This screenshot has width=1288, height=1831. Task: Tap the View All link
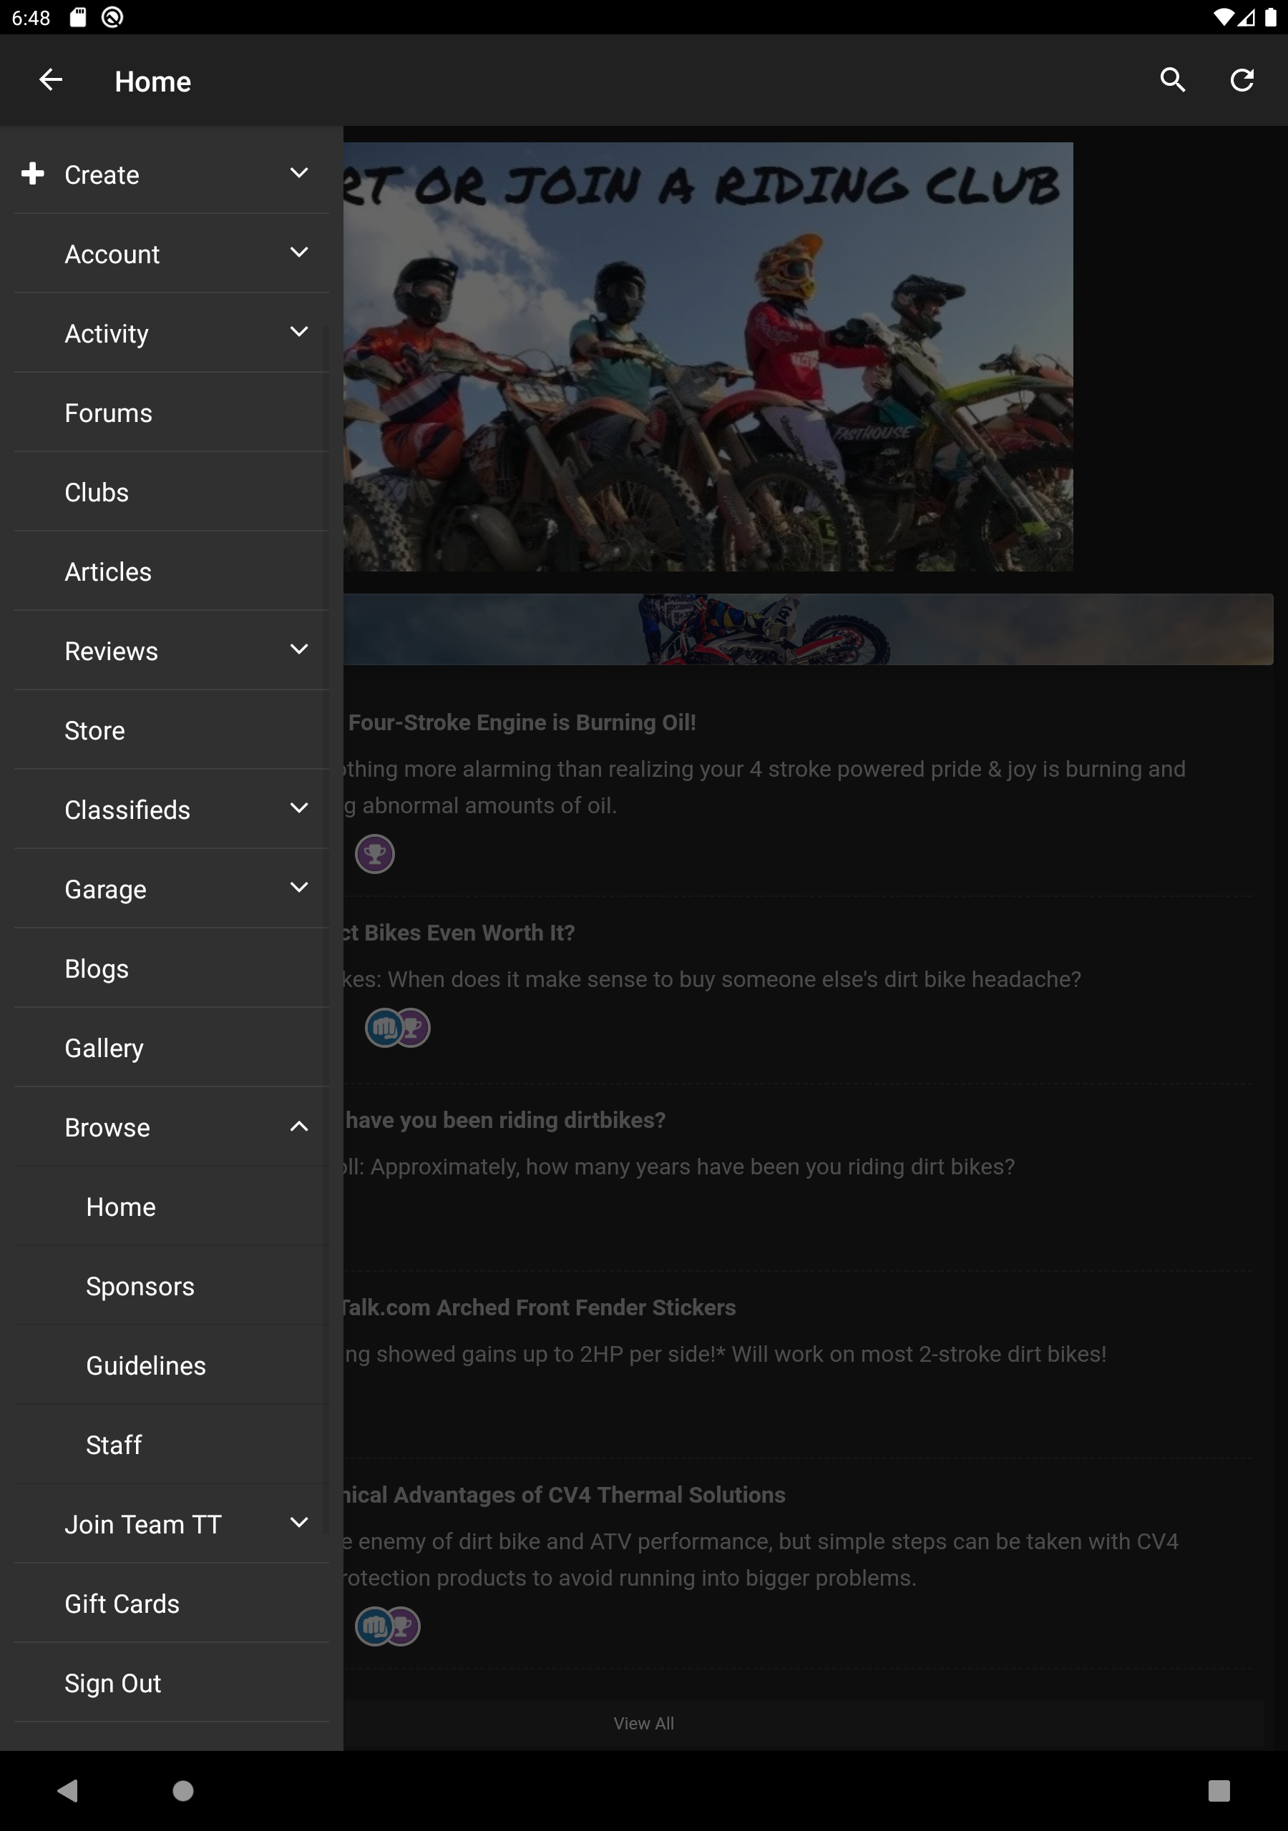click(644, 1723)
